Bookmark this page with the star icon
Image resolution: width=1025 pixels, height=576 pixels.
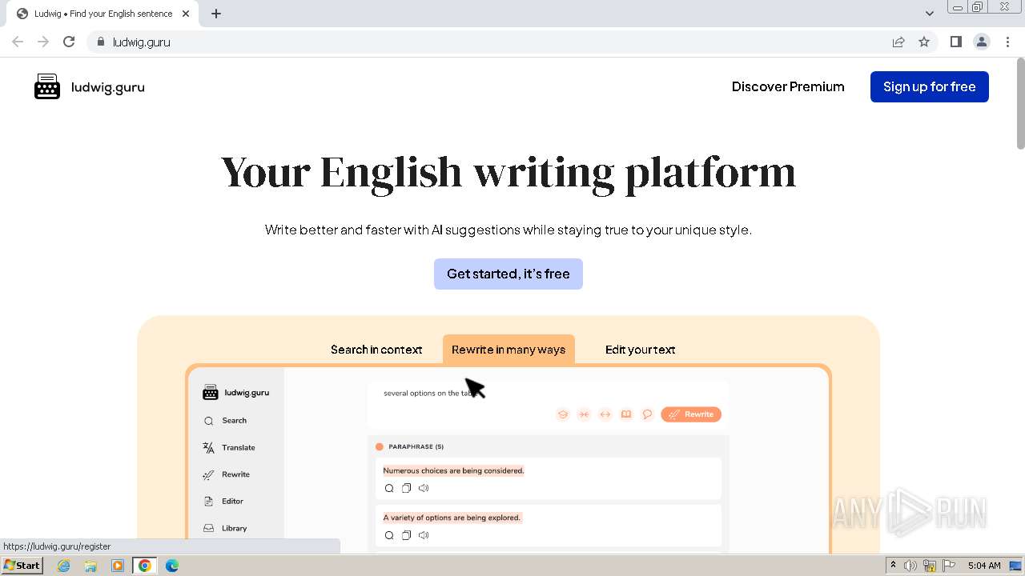click(x=924, y=42)
